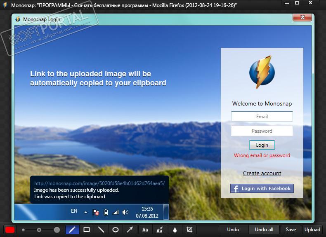
Task: Click the Monosnap Login title bar icon
Action: coord(18,19)
